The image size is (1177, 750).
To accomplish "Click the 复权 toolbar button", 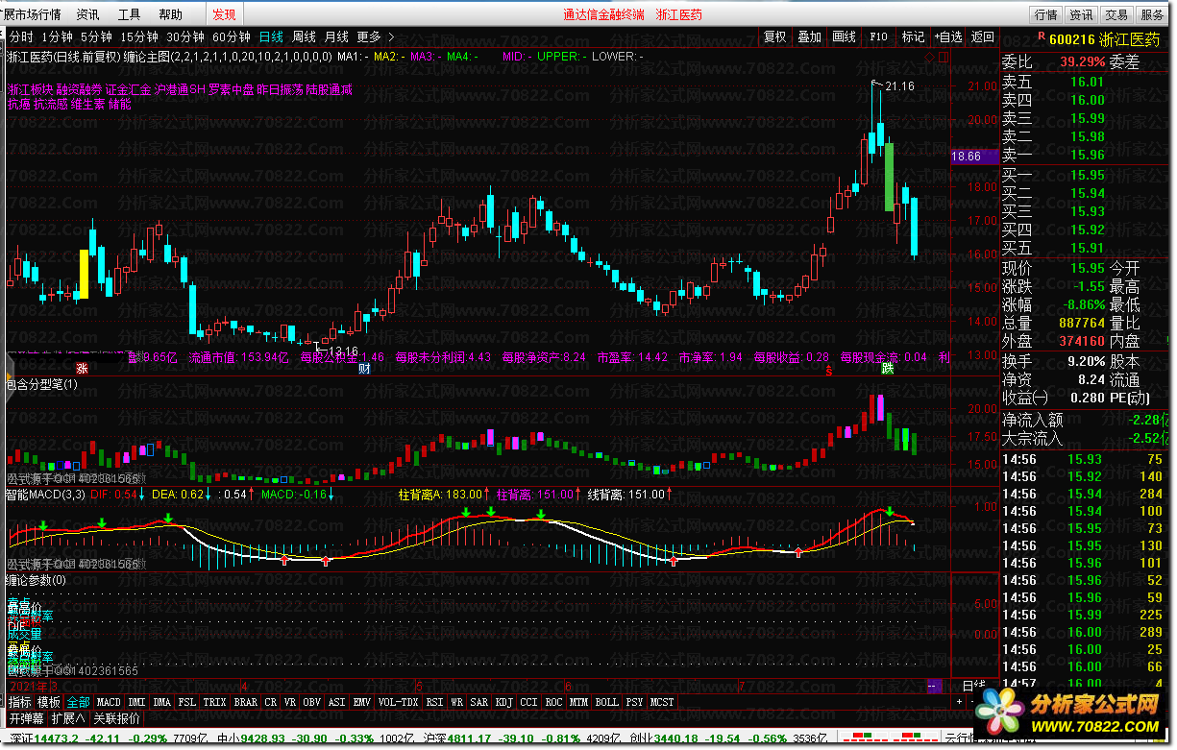I will pyautogui.click(x=774, y=37).
